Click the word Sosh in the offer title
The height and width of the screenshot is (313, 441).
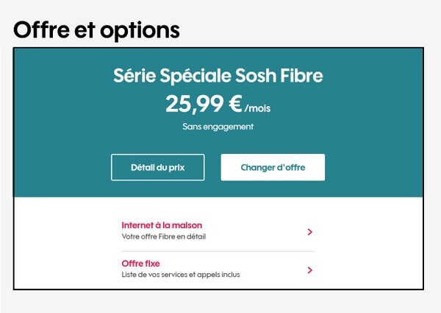[250, 76]
